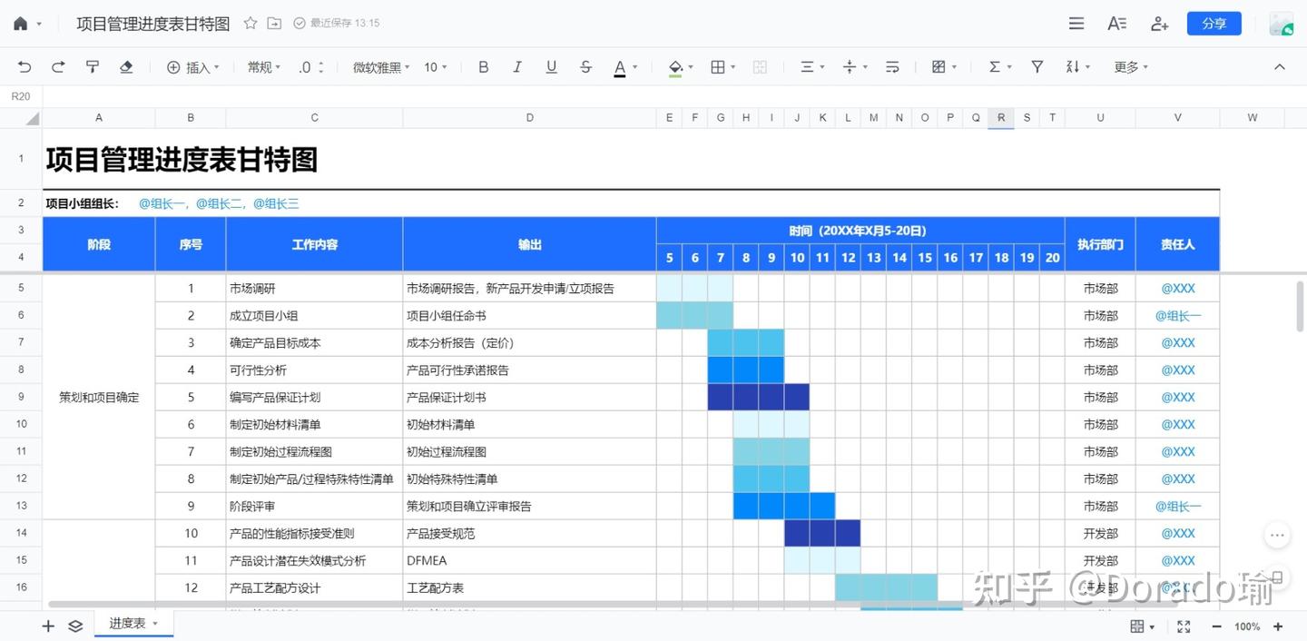
Task: Toggle text wrapping
Action: (x=892, y=67)
